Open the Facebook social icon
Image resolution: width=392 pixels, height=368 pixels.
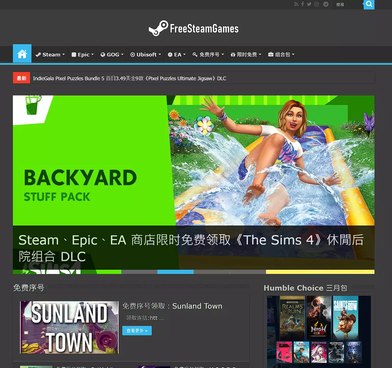(303, 4)
